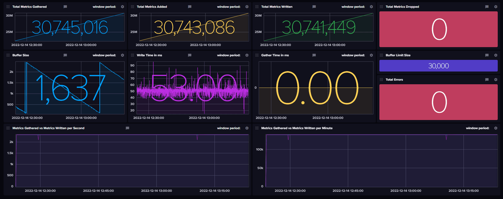Click the note icon on Total Metrics Added

pos(190,7)
